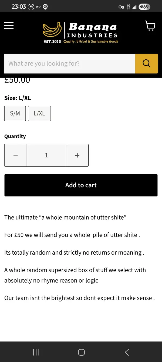Tap the VPN key status icon
The height and width of the screenshot is (362, 162).
[121, 7]
